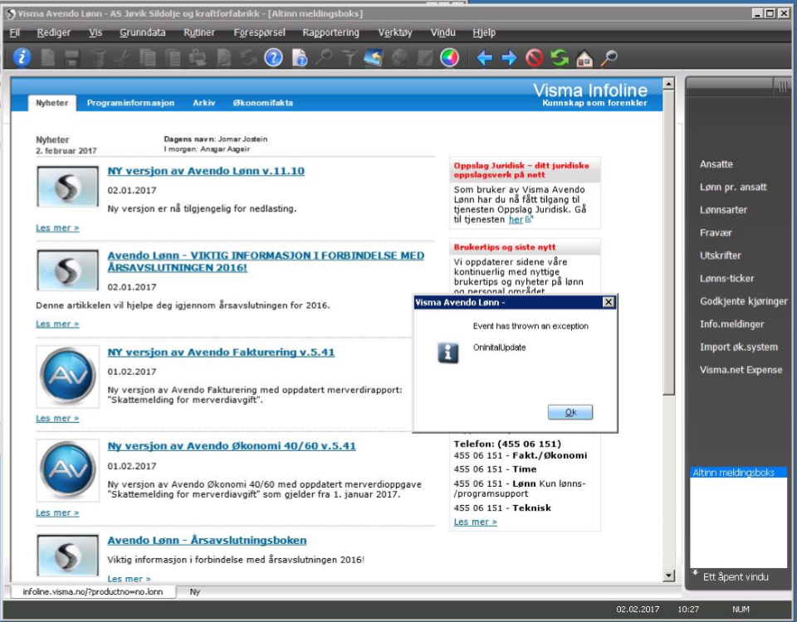Click the gray magnifier beside the funnel

[324, 58]
